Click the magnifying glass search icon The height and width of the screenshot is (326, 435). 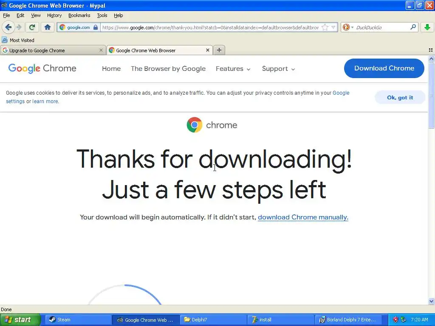413,27
